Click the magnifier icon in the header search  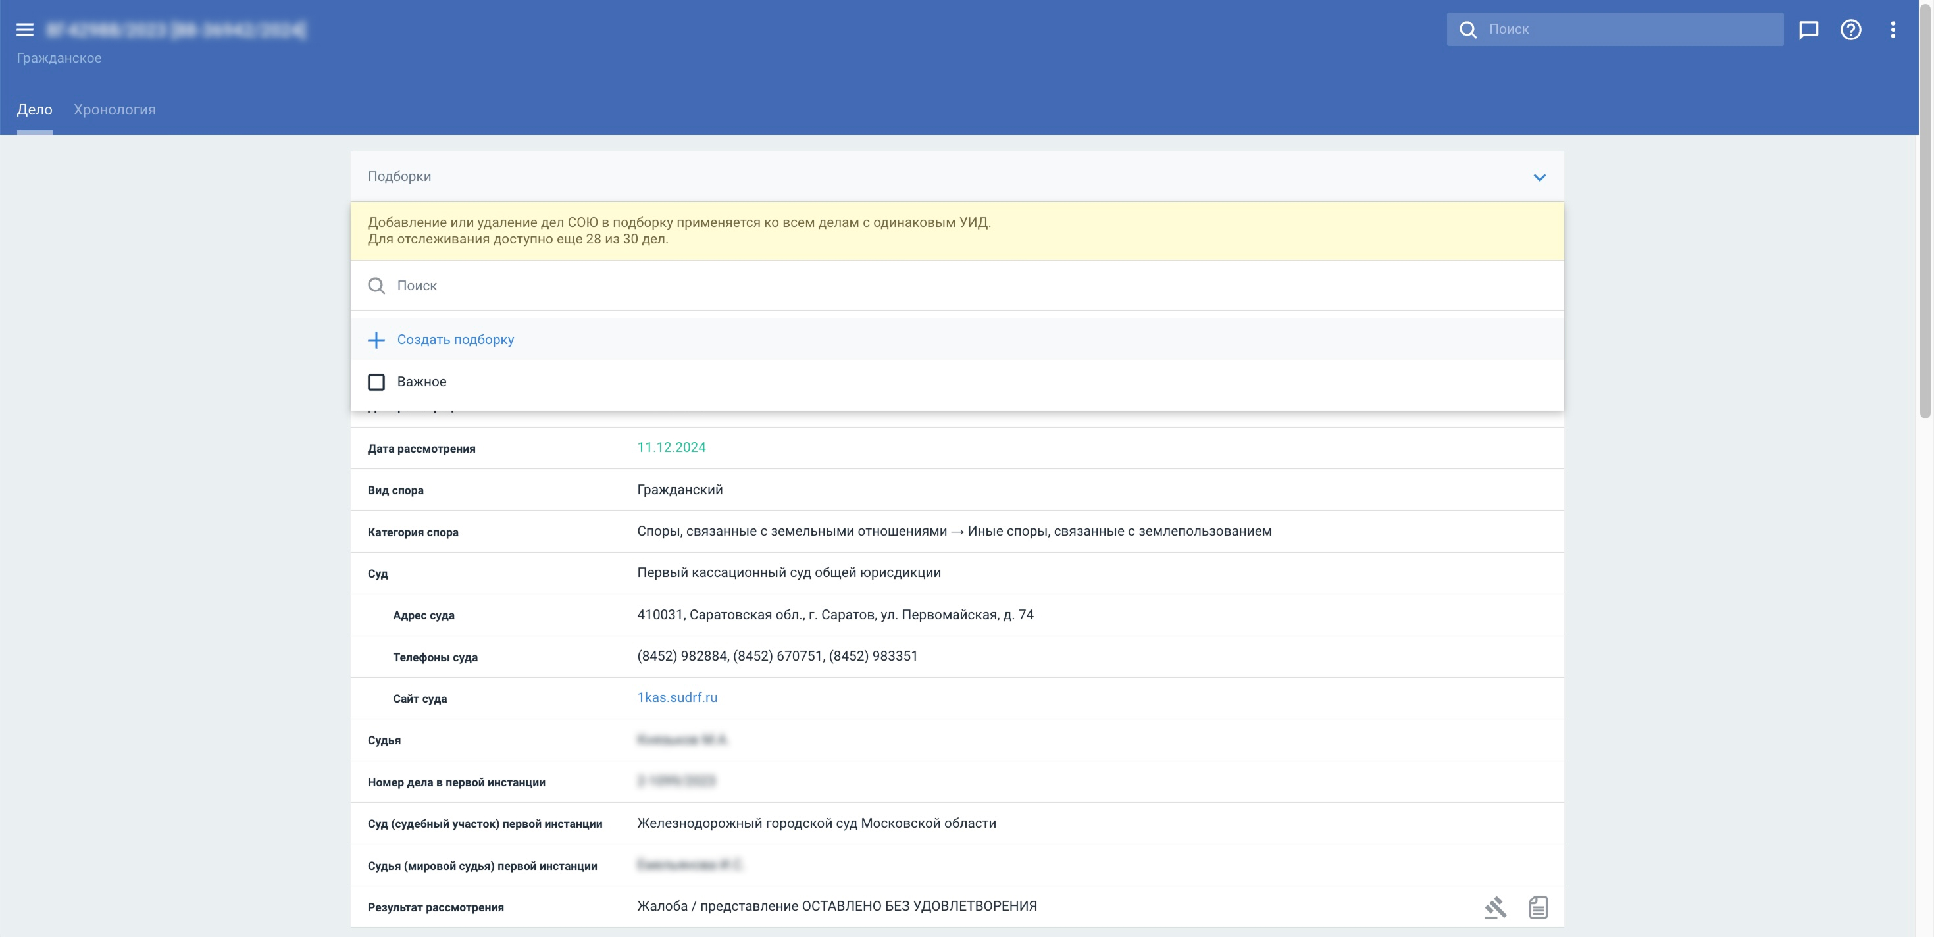[x=1467, y=29]
